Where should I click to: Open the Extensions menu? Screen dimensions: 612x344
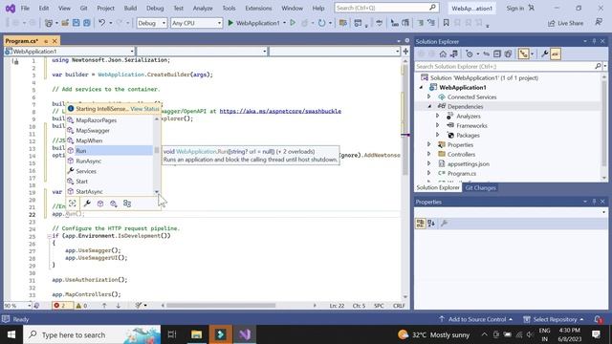click(x=258, y=8)
